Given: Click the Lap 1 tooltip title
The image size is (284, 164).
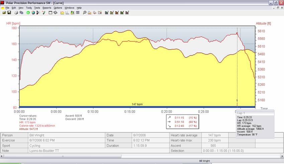Looking at the screenshot, I should 241,113.
